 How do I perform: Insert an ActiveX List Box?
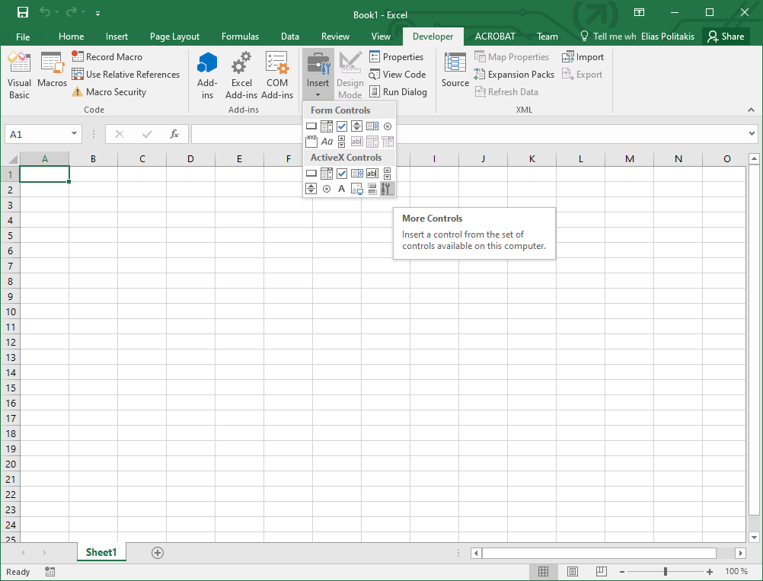[x=356, y=173]
